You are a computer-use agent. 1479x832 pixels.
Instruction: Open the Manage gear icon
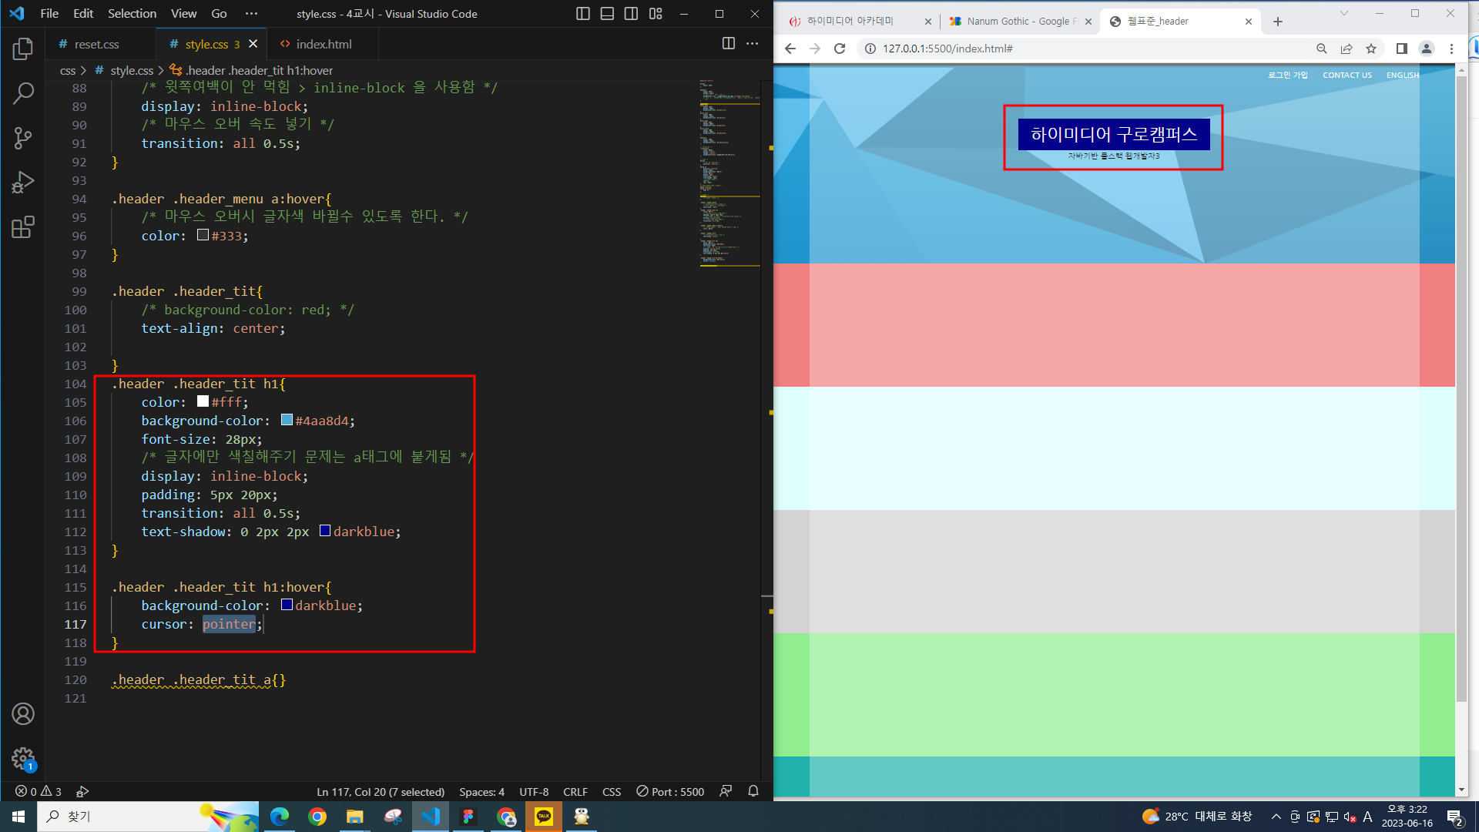point(23,758)
